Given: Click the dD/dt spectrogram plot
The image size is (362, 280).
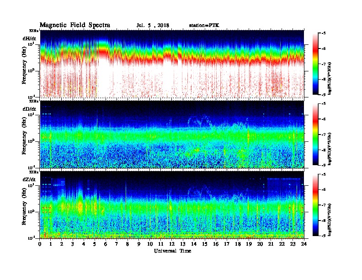Looking at the screenshot, I should (x=172, y=135).
